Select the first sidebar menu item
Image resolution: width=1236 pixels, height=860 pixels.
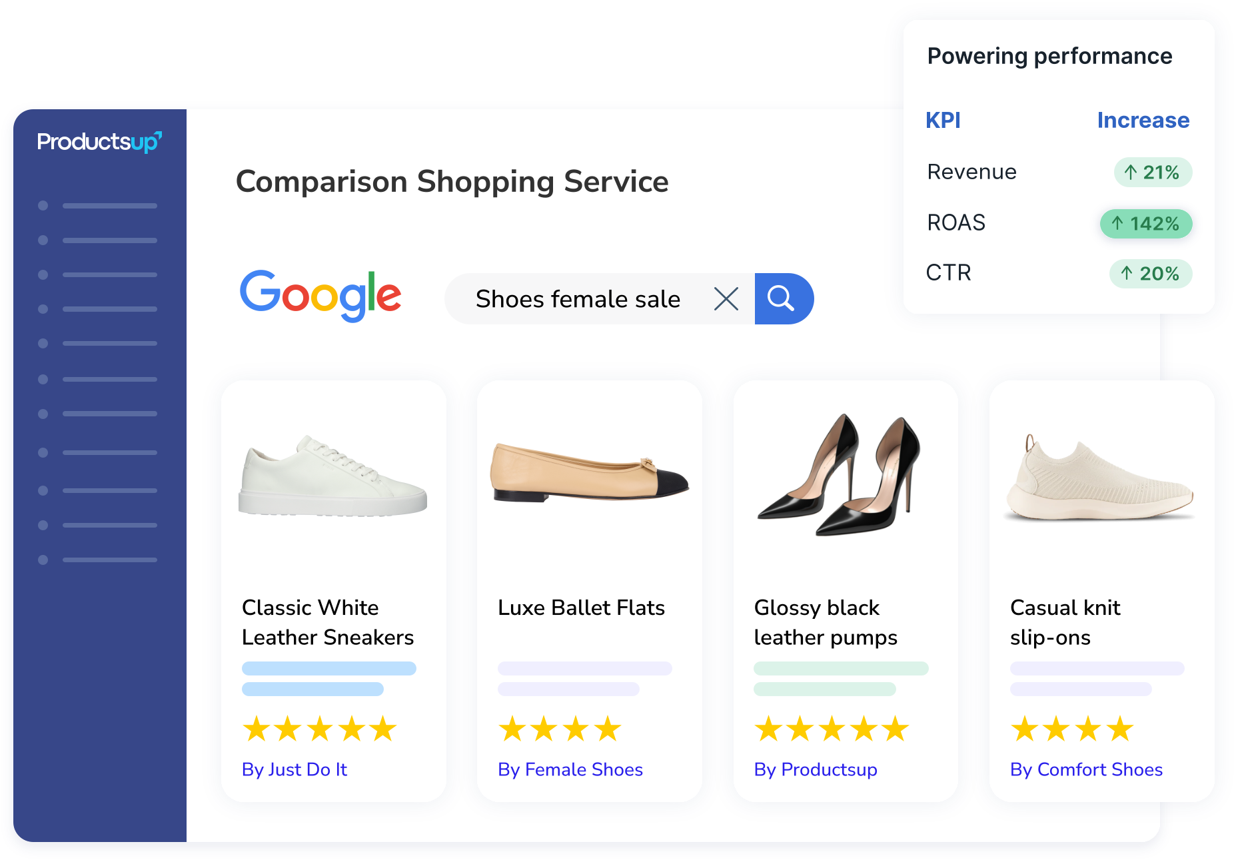coord(98,206)
